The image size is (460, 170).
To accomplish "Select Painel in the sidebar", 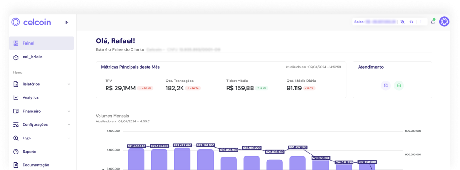I will (41, 43).
